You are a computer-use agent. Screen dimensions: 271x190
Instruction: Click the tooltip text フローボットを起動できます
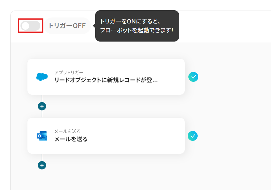(x=136, y=30)
